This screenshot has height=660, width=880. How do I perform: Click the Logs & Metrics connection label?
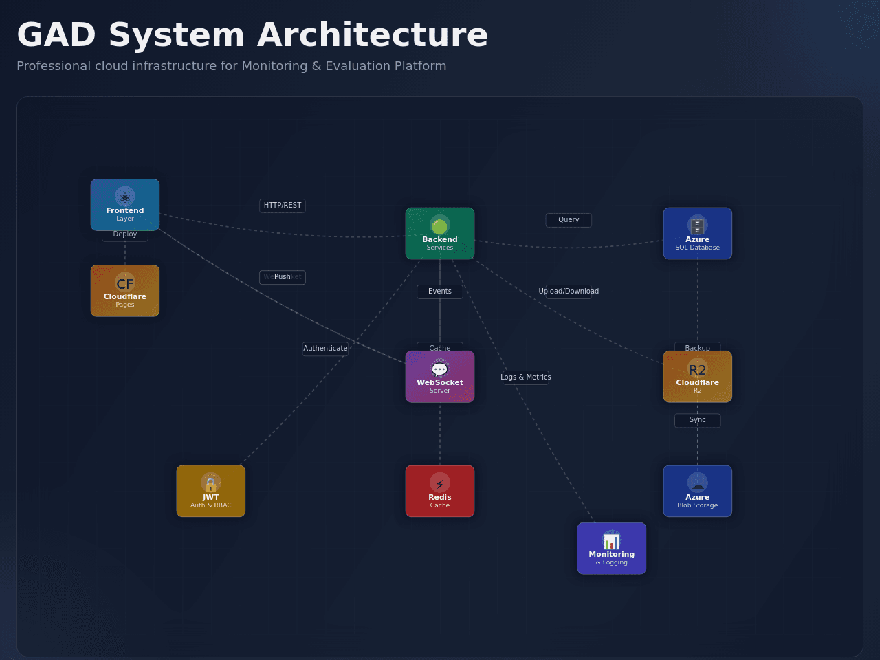pos(526,377)
